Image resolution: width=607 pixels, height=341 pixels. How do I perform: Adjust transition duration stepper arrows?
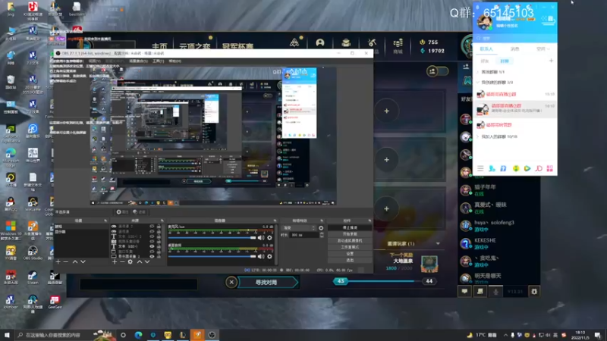coord(321,235)
